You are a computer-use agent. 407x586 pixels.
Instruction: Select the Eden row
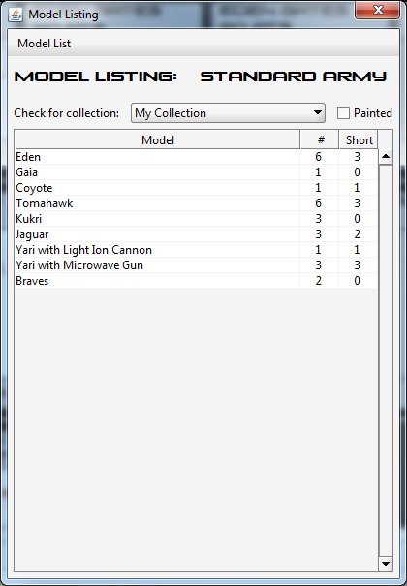[x=196, y=157]
